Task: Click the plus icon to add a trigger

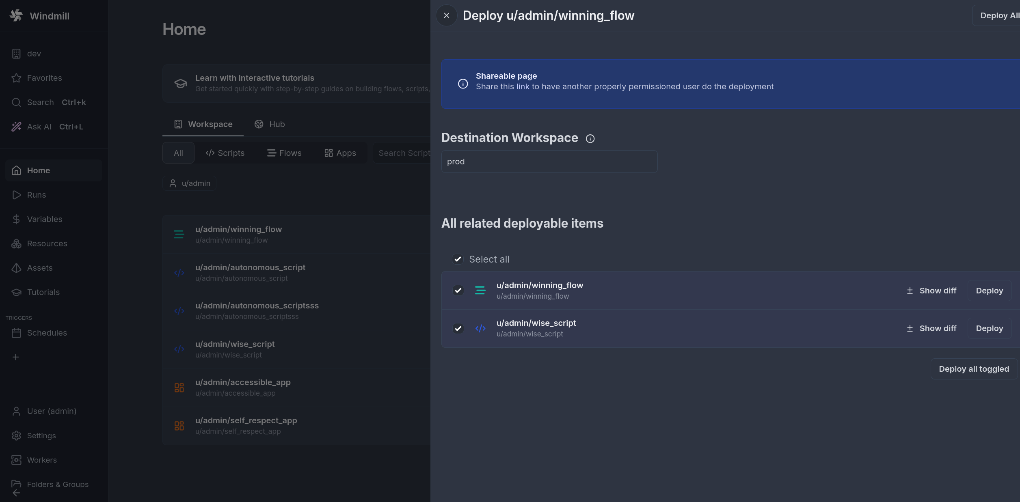Action: 15,357
